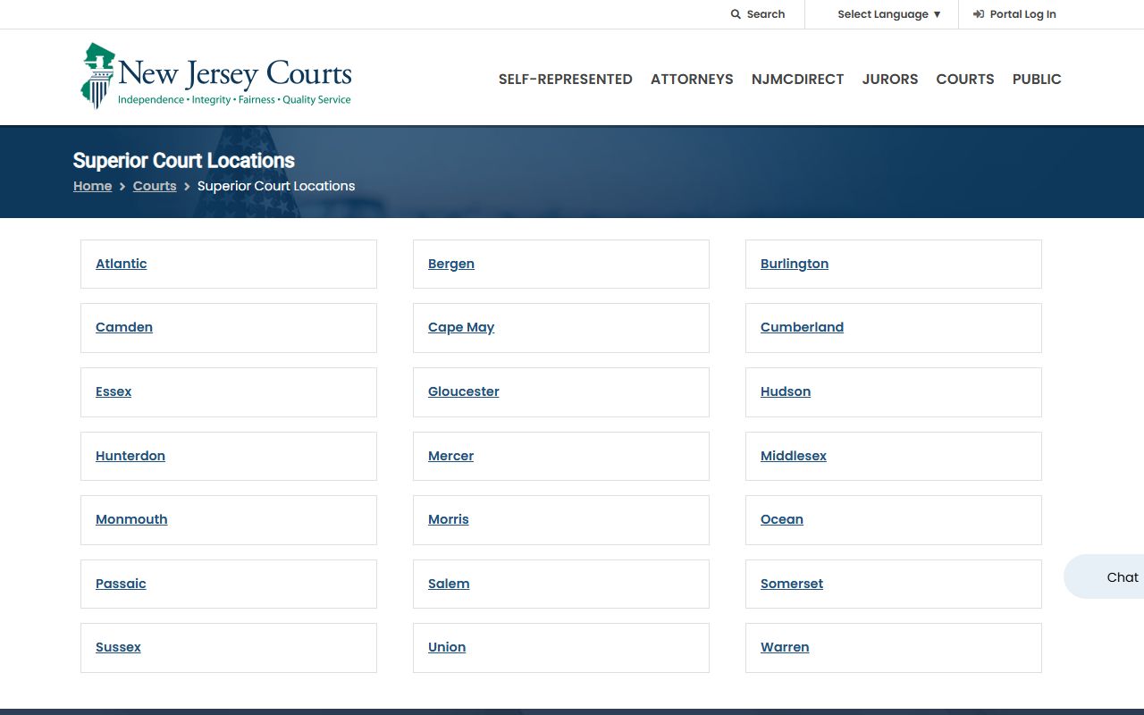Click the Search magnifier icon
This screenshot has width=1144, height=715.
[736, 14]
